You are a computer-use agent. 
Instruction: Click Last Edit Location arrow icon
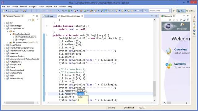point(128,11)
